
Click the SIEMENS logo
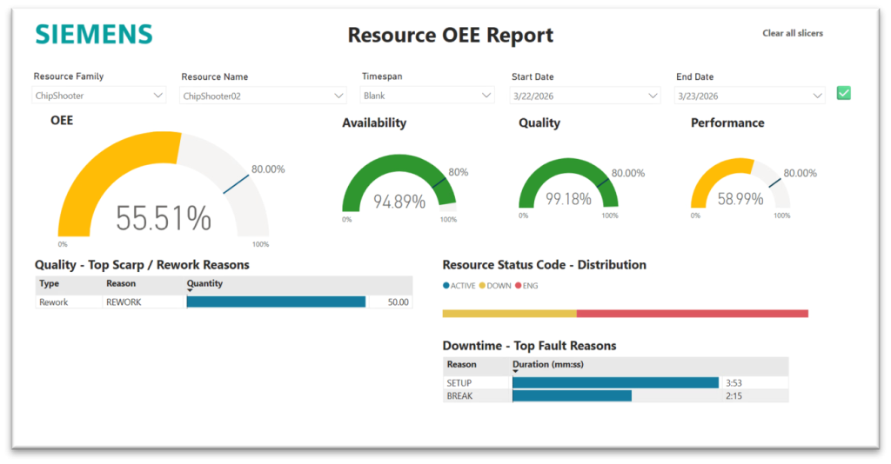click(94, 35)
